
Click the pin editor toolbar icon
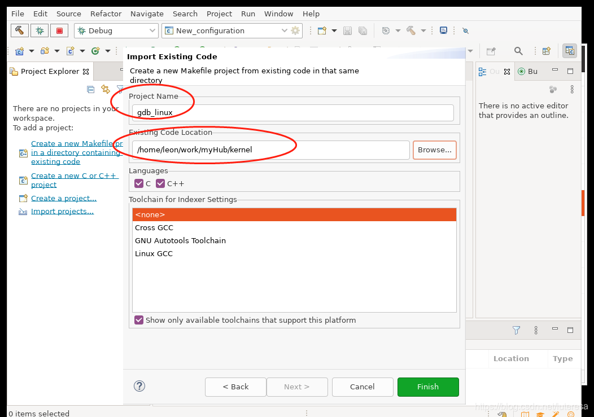pos(491,51)
